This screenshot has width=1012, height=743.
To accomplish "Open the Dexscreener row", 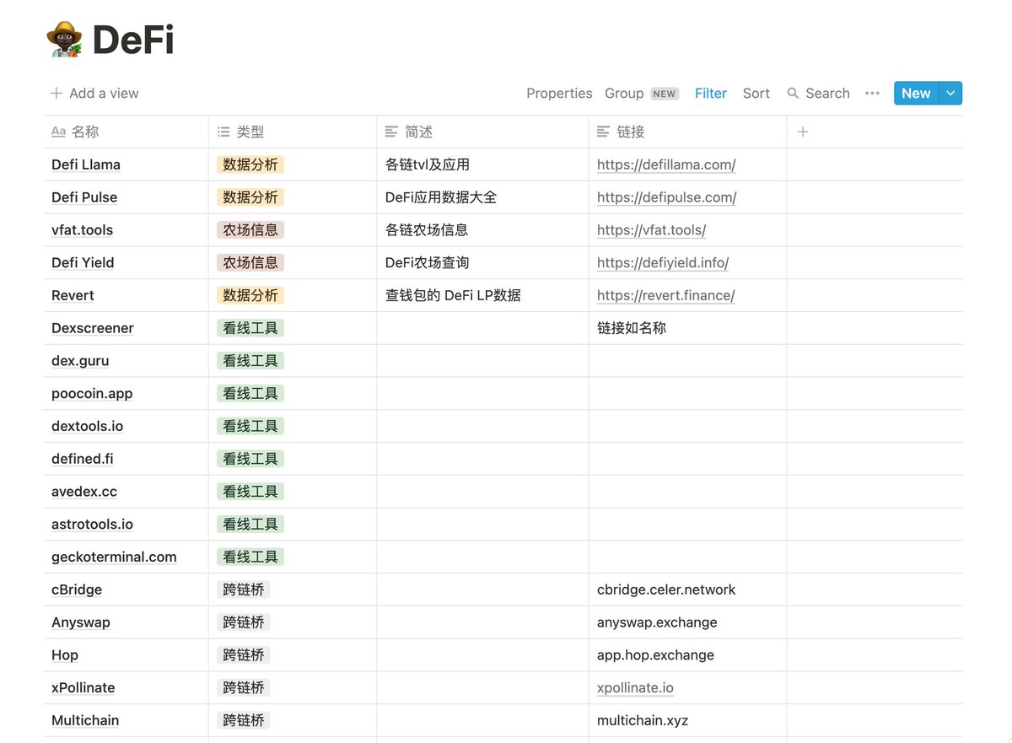I will click(x=93, y=328).
